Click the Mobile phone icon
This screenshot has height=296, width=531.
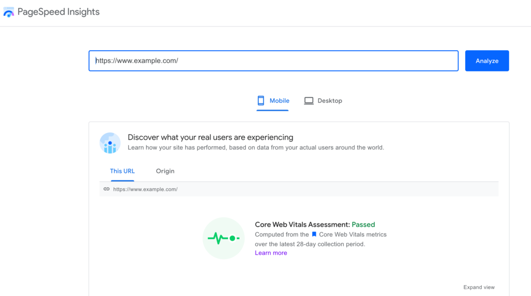click(260, 101)
